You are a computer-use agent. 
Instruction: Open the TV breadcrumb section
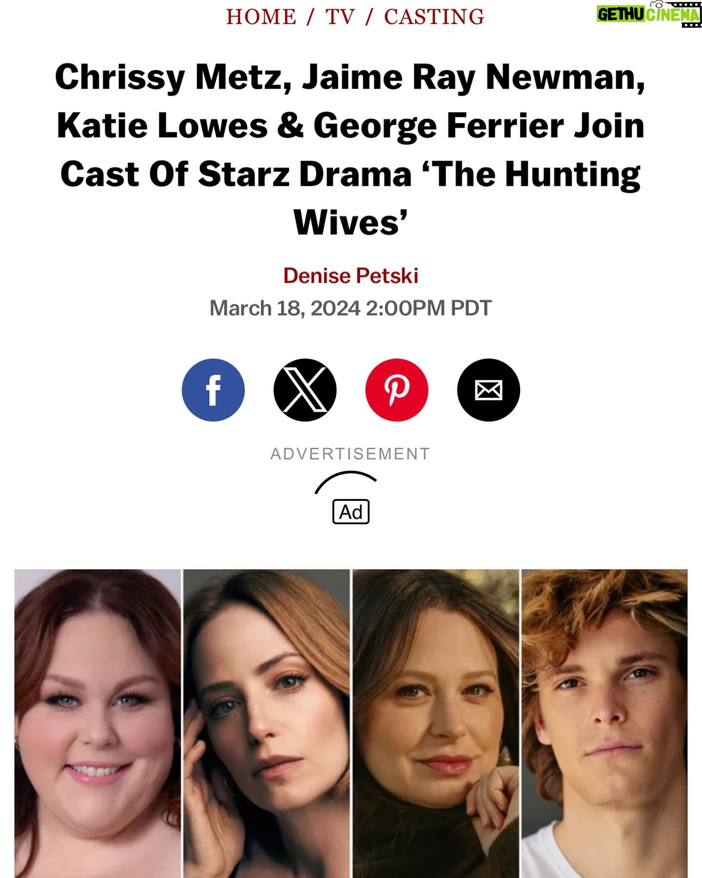pos(340,17)
